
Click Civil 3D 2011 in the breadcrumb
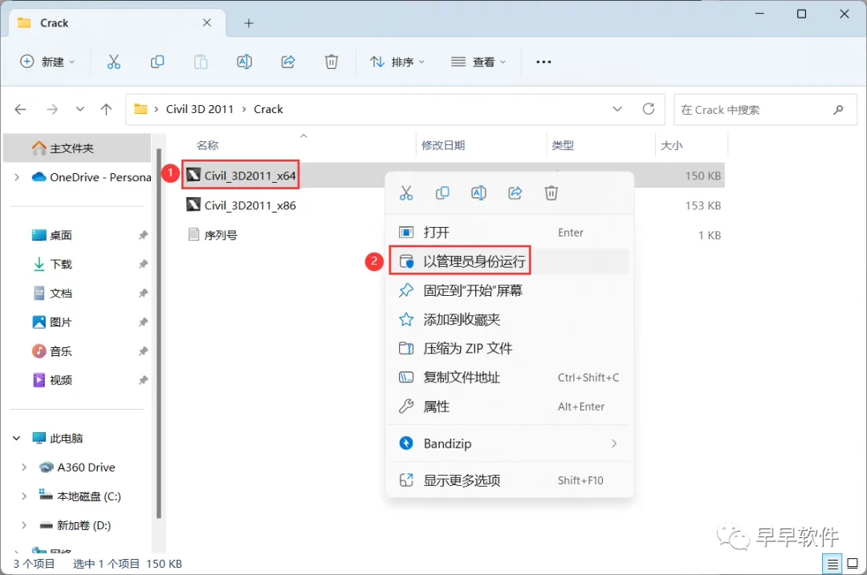coord(200,109)
